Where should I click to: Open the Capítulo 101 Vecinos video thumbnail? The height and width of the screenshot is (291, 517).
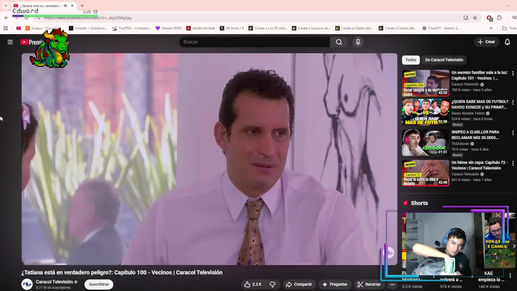tap(425, 84)
